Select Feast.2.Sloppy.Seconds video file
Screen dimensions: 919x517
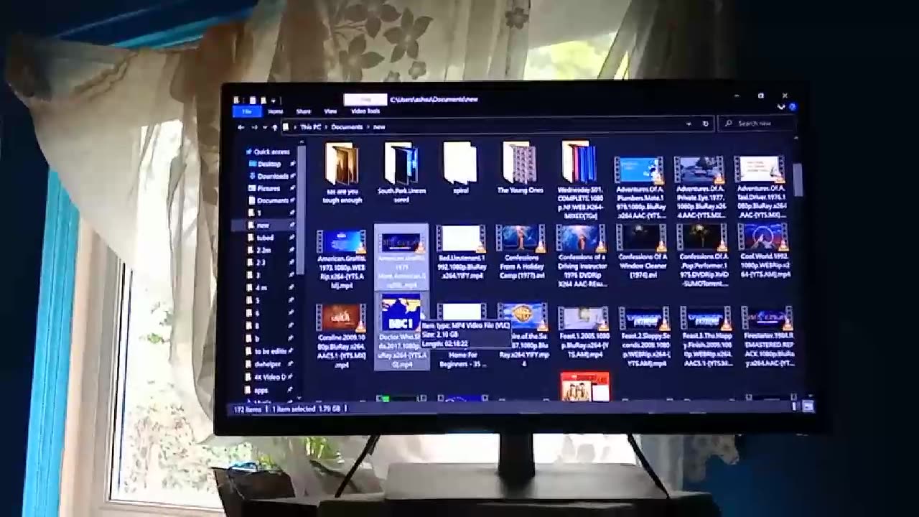tap(645, 337)
